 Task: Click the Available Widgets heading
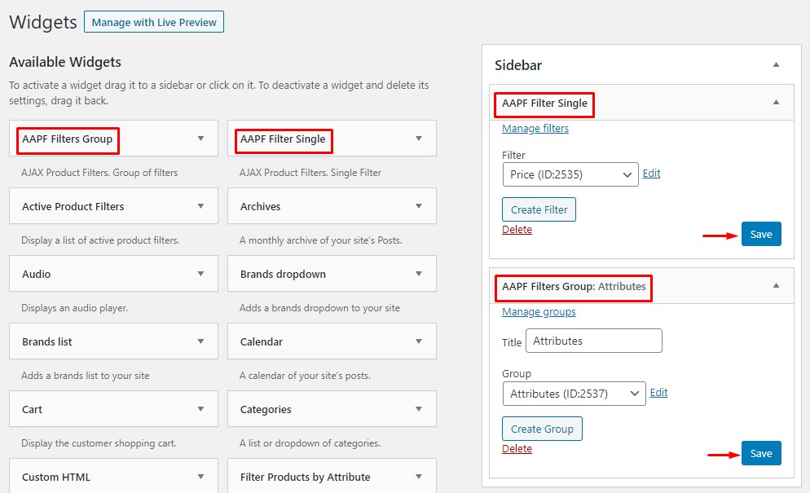pyautogui.click(x=65, y=62)
